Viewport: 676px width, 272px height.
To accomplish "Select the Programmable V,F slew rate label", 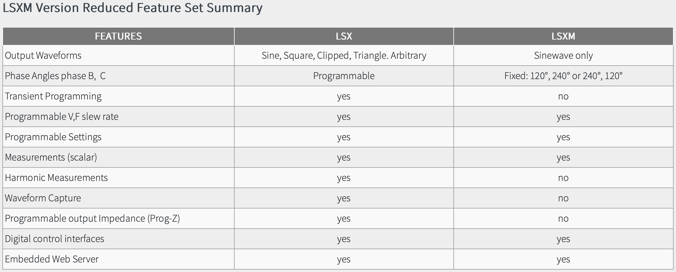I will 62,117.
